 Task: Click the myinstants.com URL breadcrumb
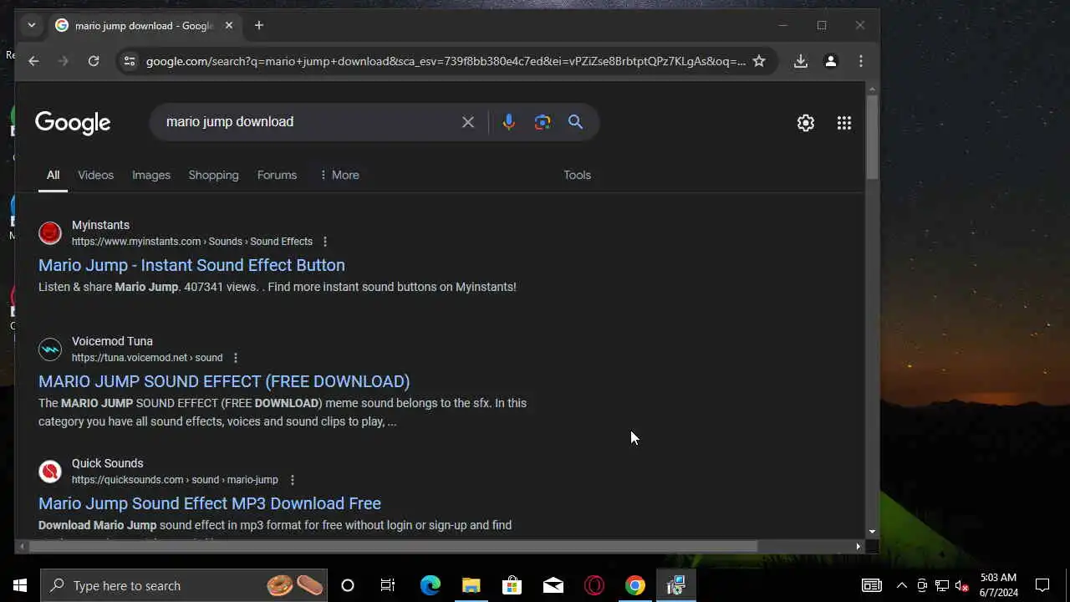[x=192, y=242]
